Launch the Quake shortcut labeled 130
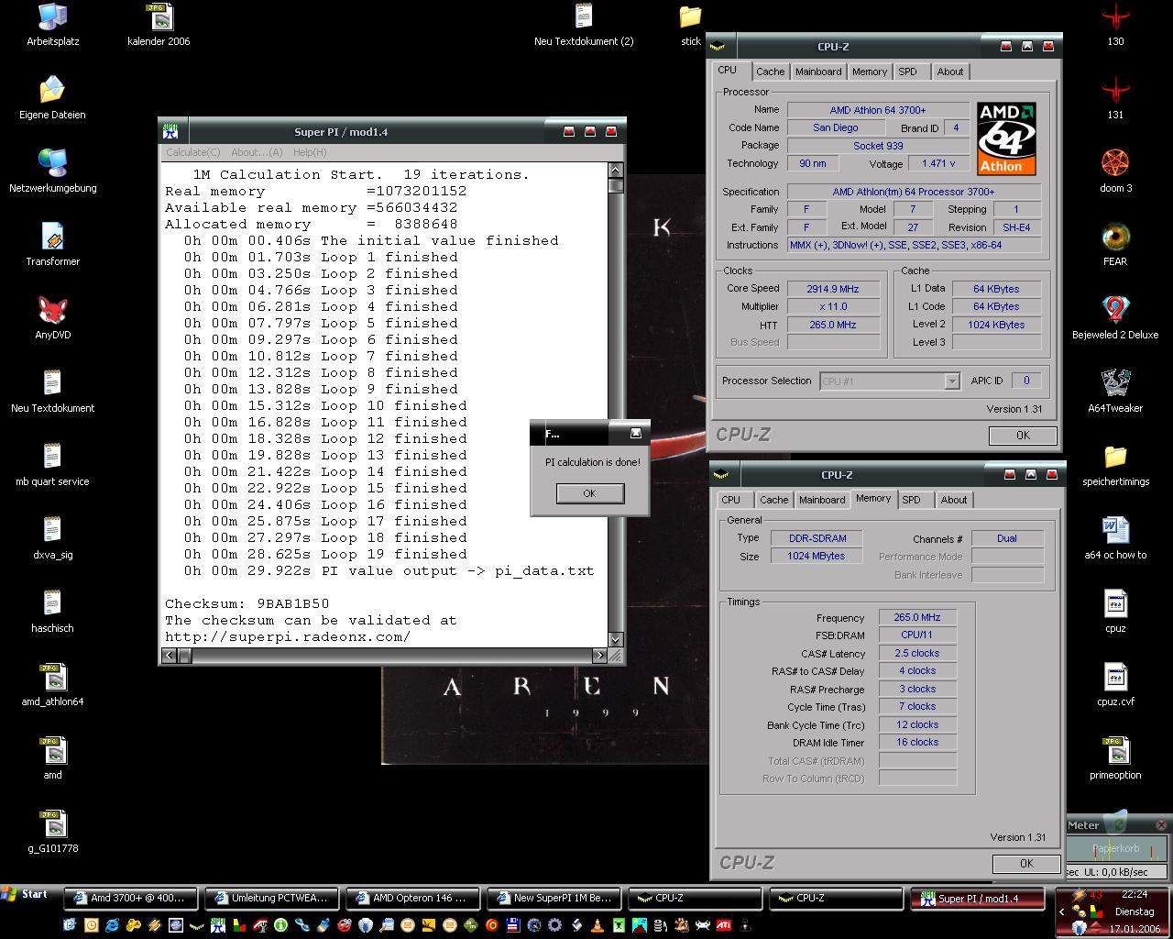 click(x=1115, y=25)
